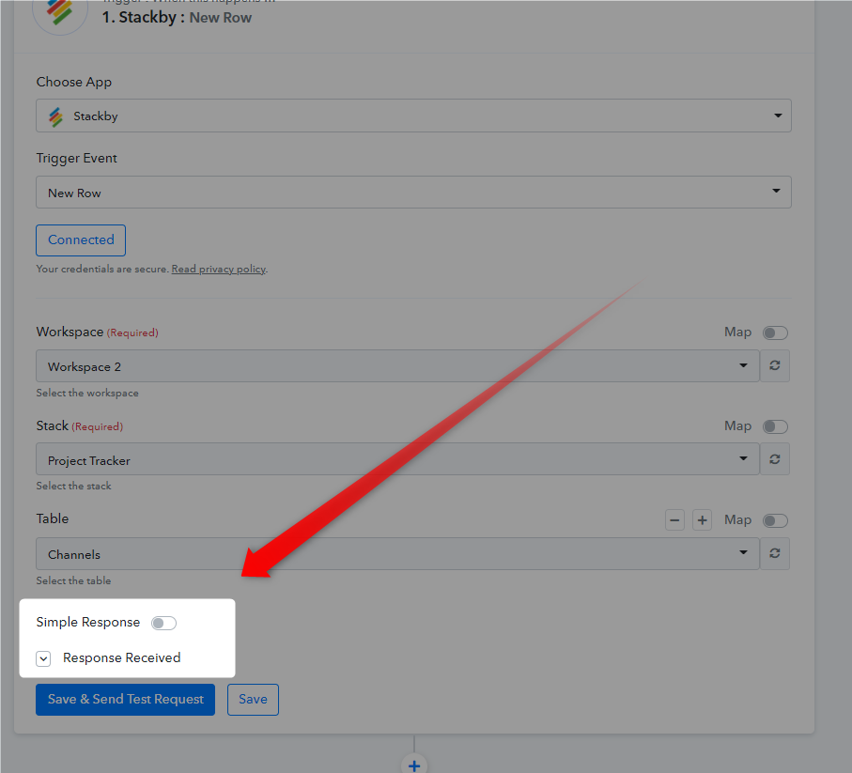
Task: Open the Table dropdown showing Channels
Action: (x=397, y=553)
